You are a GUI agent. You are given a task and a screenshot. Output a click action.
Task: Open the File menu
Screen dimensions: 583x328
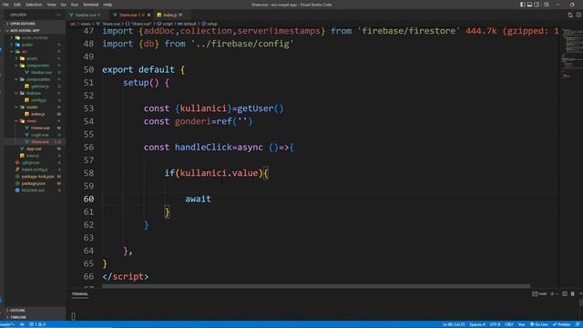5,5
